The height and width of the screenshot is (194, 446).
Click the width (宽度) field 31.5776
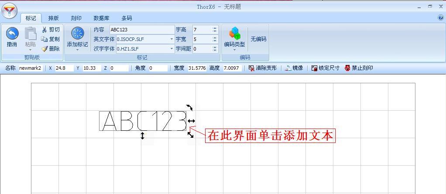[x=197, y=68]
